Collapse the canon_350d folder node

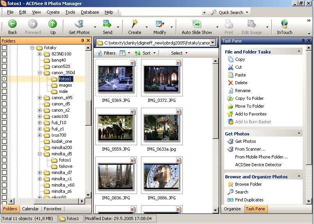(x=40, y=73)
